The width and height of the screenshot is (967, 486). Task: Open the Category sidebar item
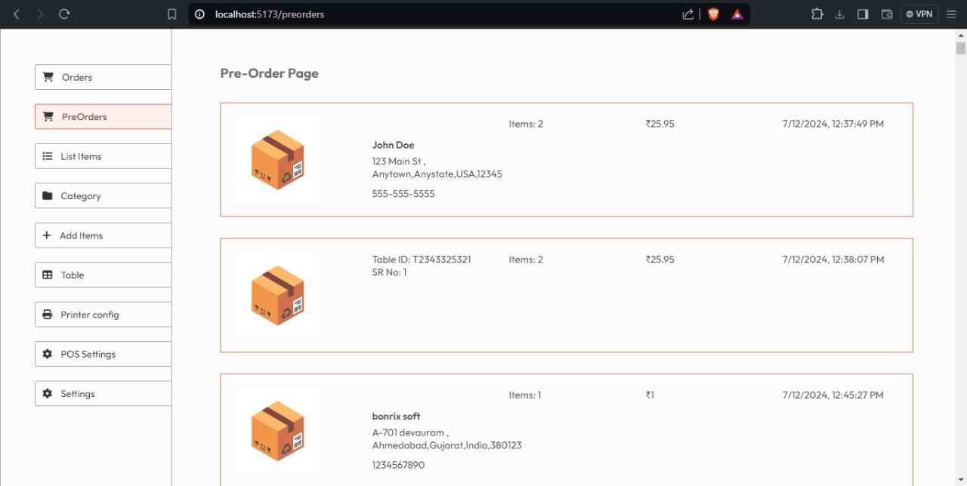click(x=103, y=196)
